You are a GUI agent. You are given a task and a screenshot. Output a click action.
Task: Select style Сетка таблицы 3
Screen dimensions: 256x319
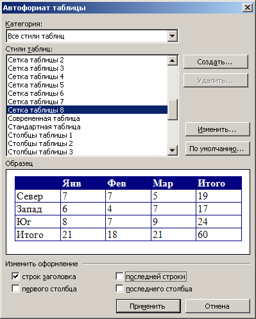pos(87,68)
